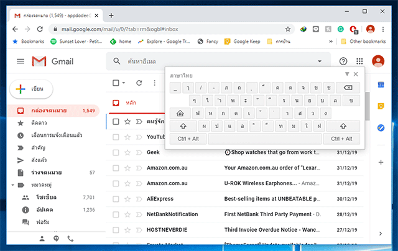Open Google Calendar side panel
398x251 pixels.
point(381,84)
